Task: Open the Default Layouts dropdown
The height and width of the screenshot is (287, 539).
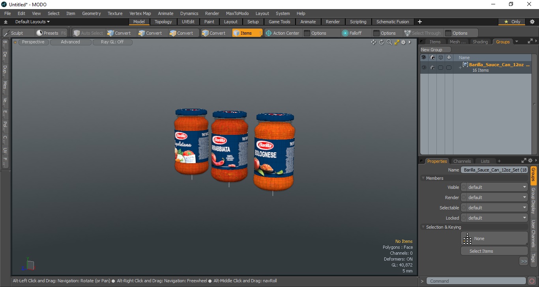Action: click(32, 22)
